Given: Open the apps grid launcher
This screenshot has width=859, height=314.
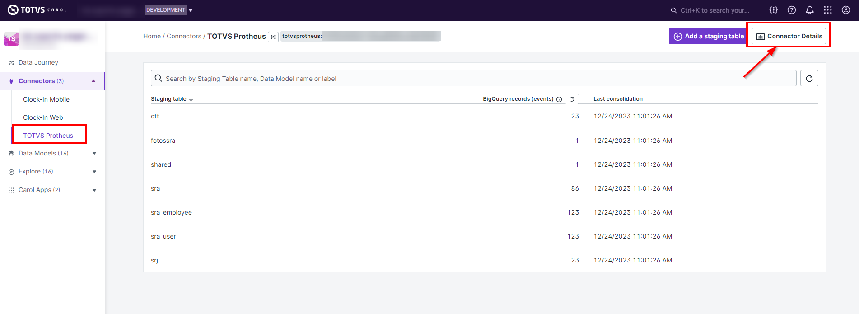Looking at the screenshot, I should (828, 10).
